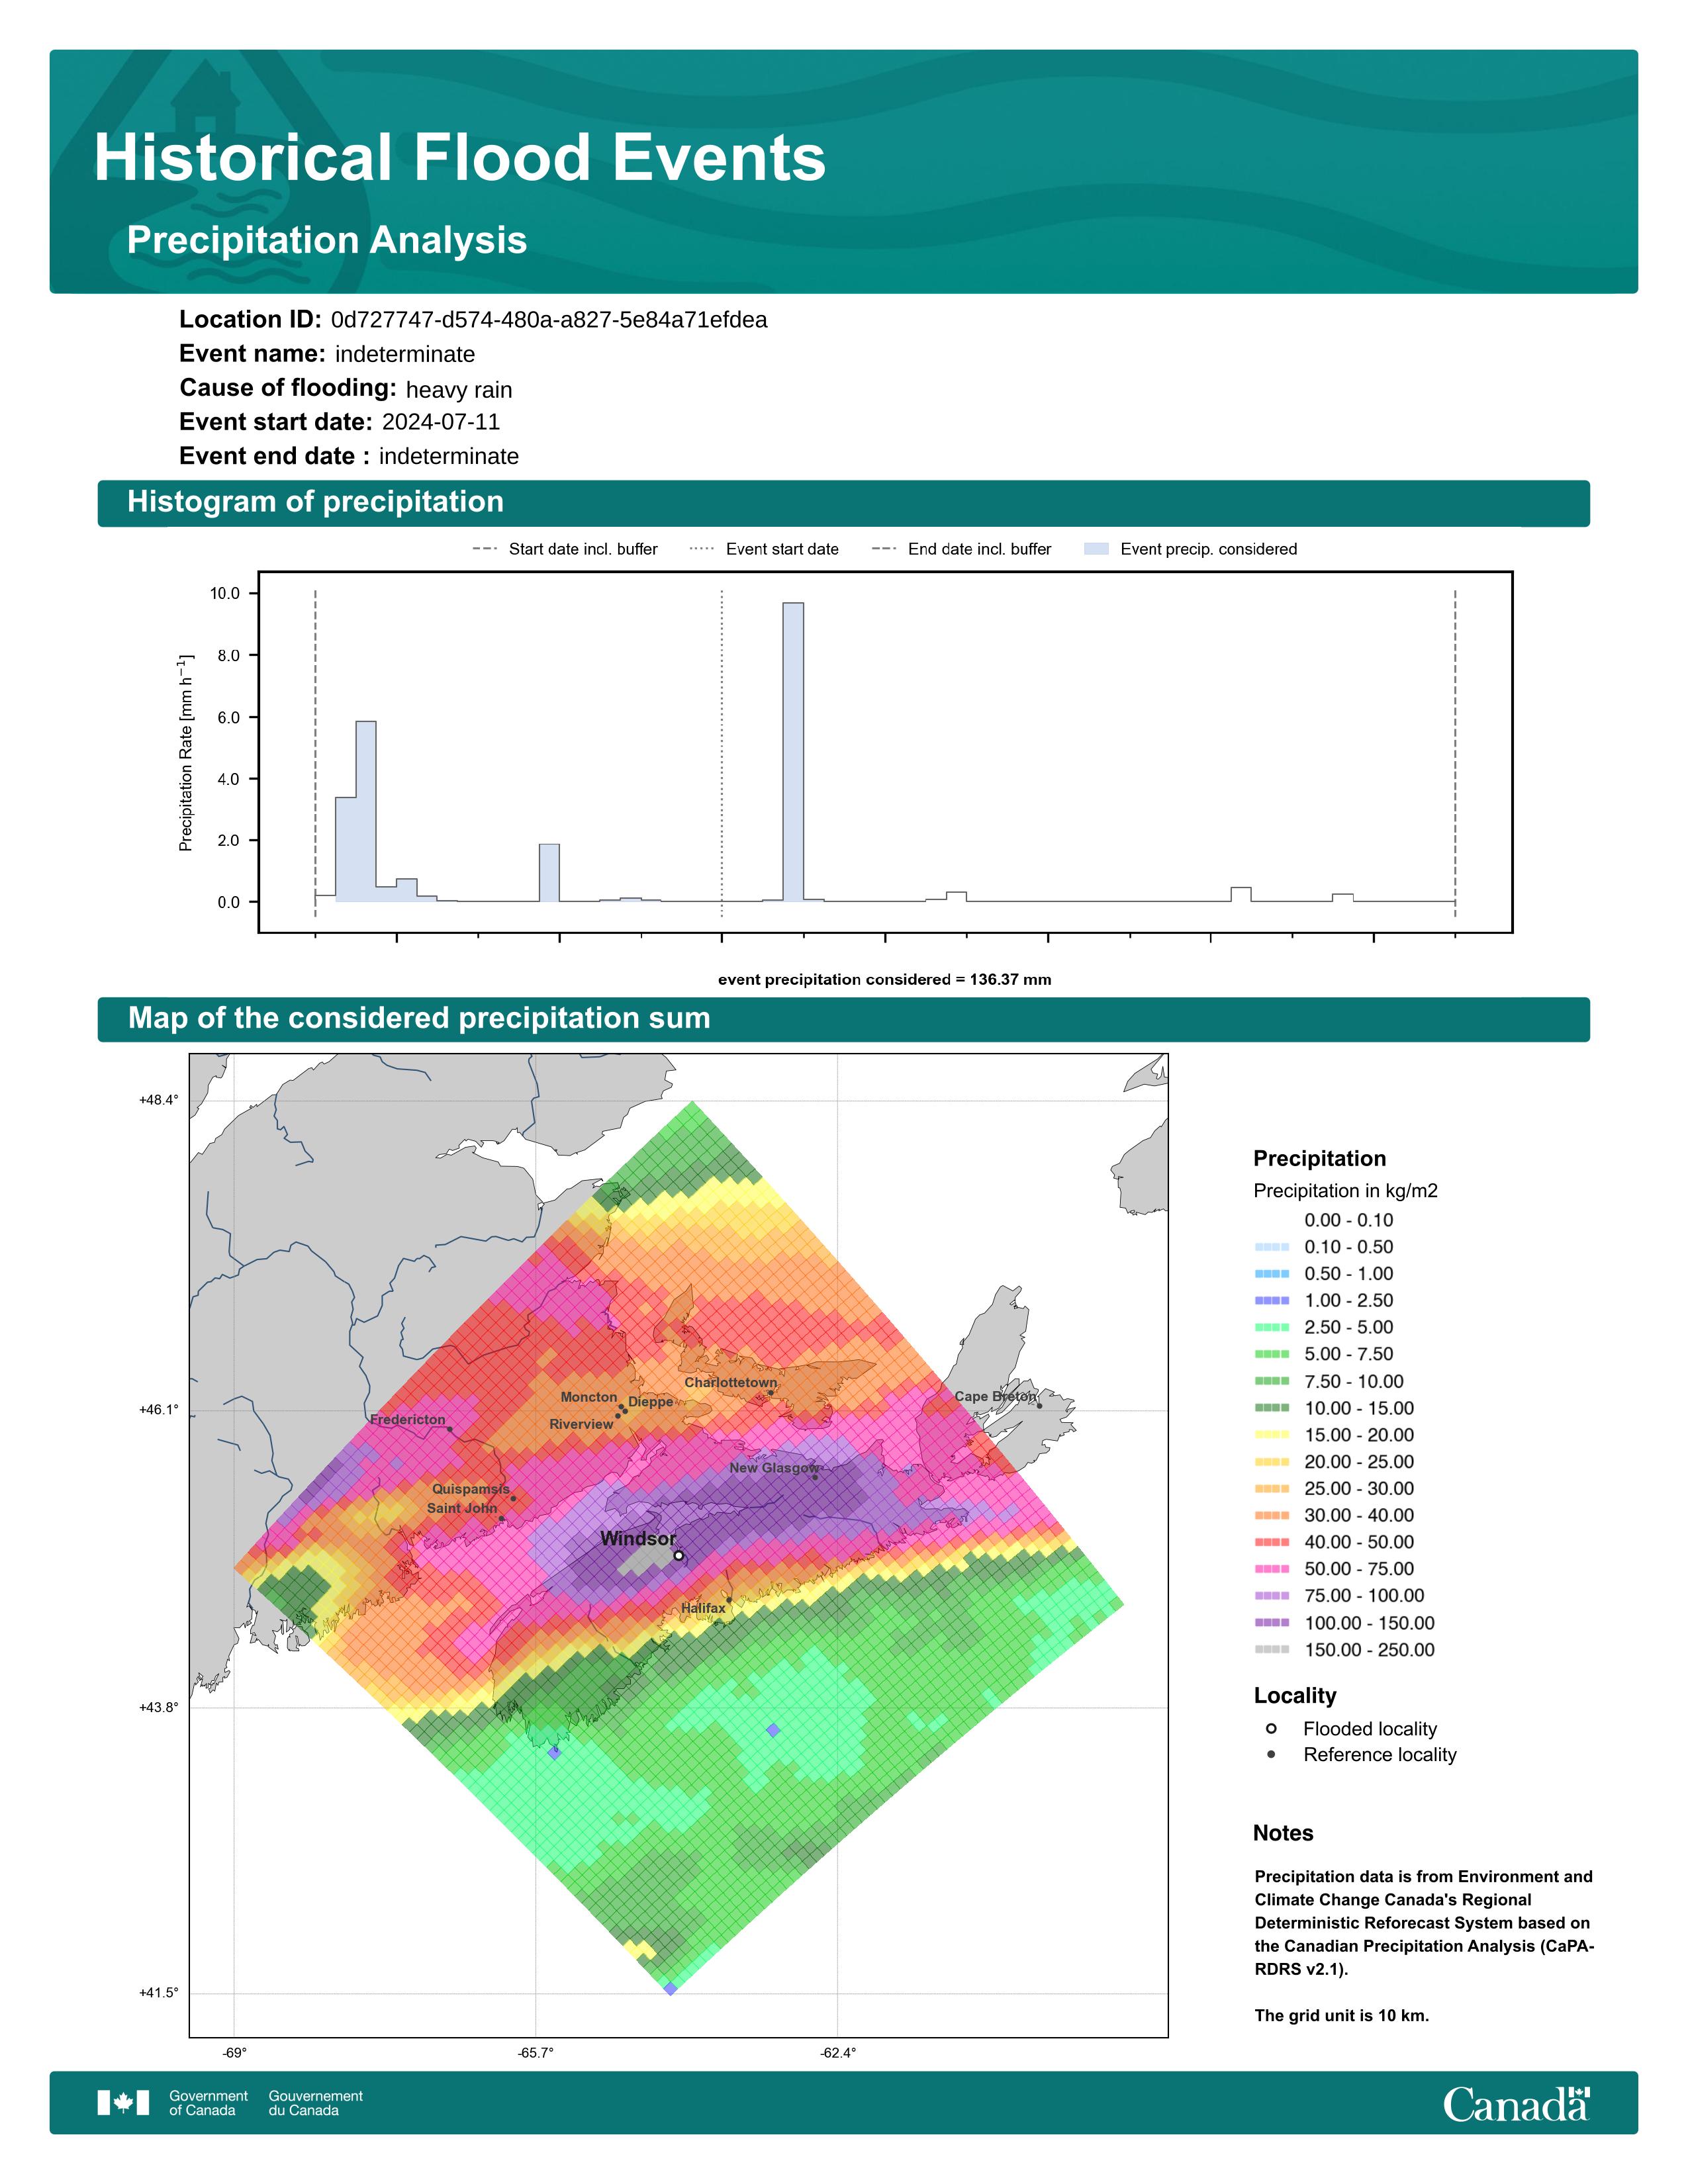Viewport: 1688px width, 2184px height.
Task: Click the Moncton label on the map
Action: click(589, 1397)
